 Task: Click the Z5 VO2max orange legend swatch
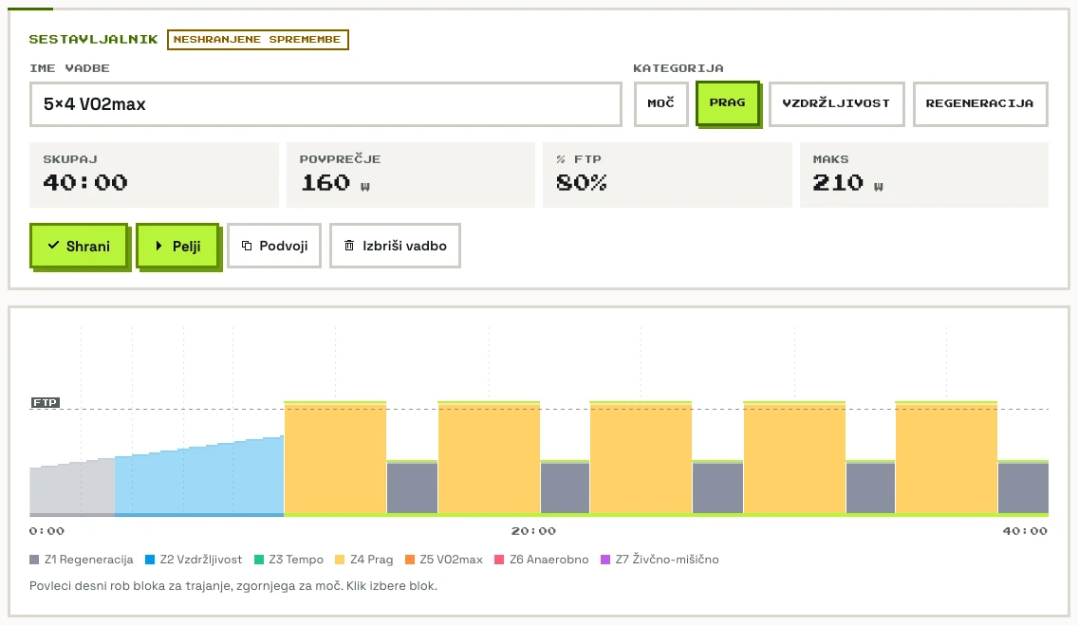(x=410, y=560)
